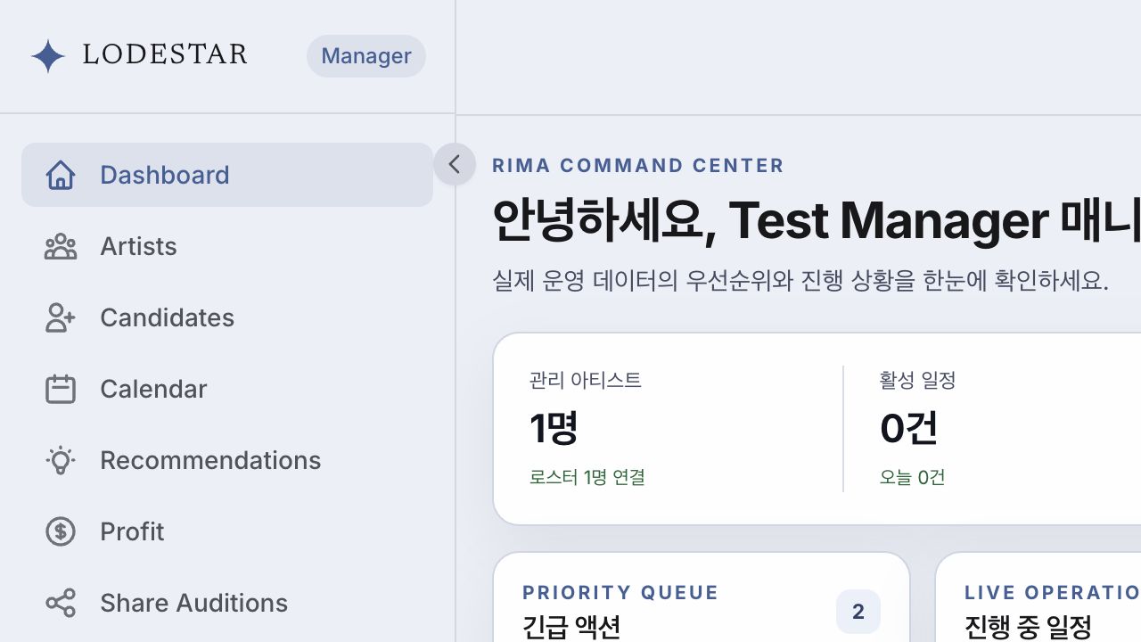The height and width of the screenshot is (642, 1141).
Task: Click the Lodestar star logo
Action: (x=48, y=56)
